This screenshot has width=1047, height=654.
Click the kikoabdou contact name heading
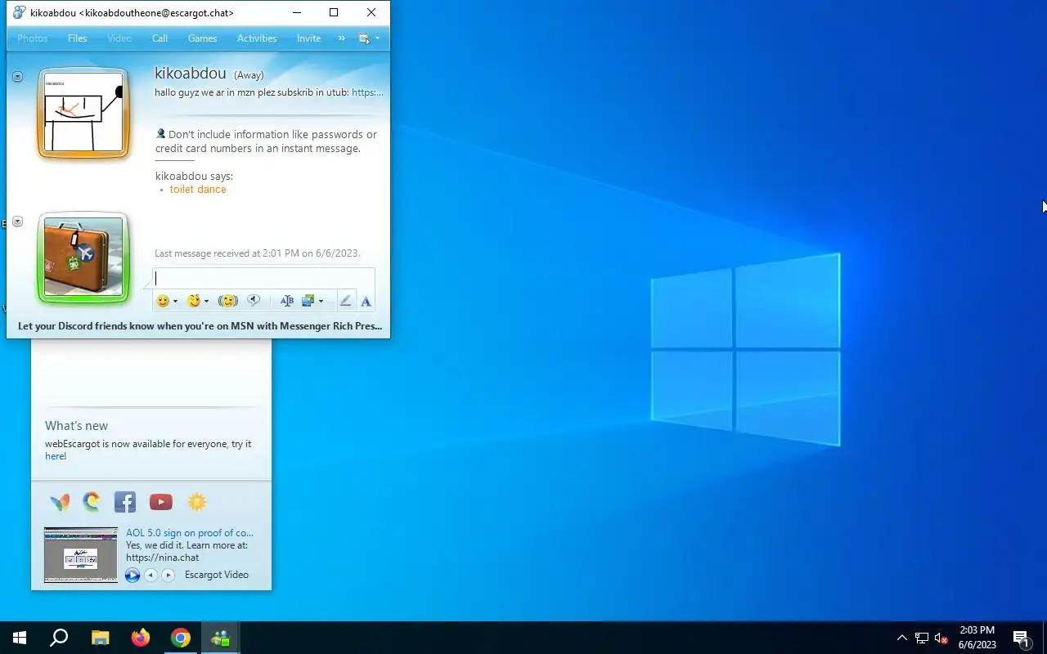point(191,74)
